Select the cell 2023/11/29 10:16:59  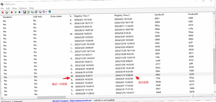click(x=85, y=44)
